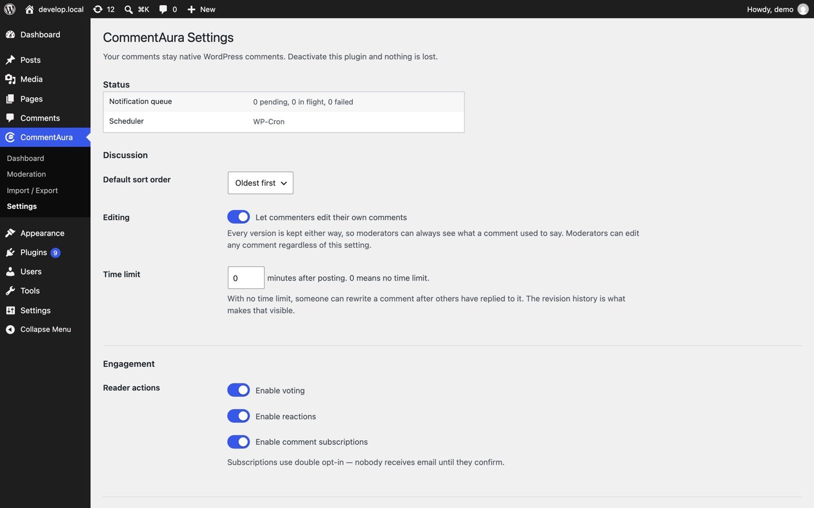Open the comments bubble icon in admin bar

coord(163,9)
